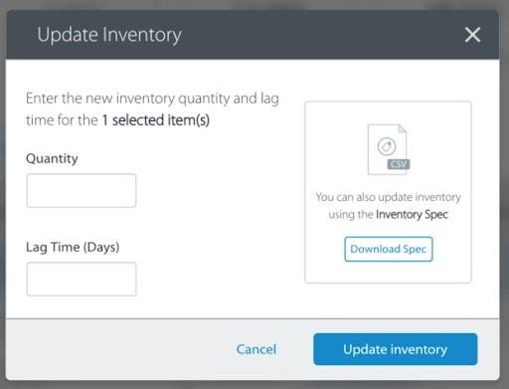This screenshot has height=389, width=509.
Task: Click the CSV file document icon
Action: click(x=388, y=149)
